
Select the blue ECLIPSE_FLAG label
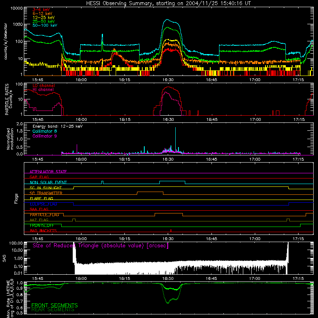pyautogui.click(x=43, y=204)
